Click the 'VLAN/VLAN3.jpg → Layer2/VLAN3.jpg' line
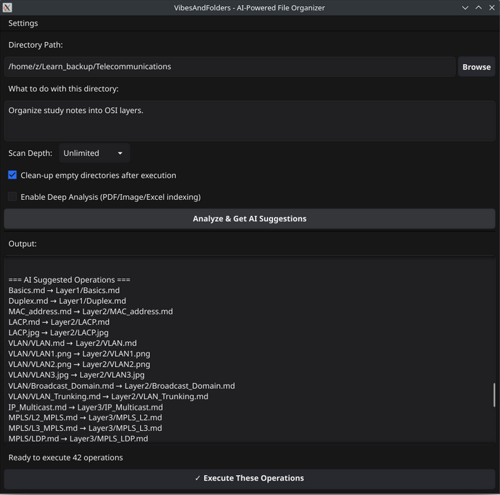The height and width of the screenshot is (495, 500). tap(77, 375)
